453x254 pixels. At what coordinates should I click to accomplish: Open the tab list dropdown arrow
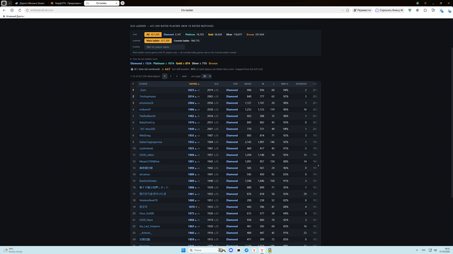pyautogui.click(x=10, y=3)
